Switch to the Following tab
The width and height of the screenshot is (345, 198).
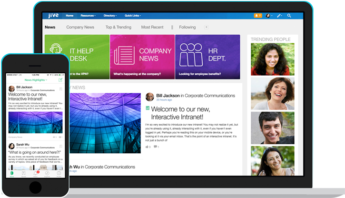coord(187,27)
